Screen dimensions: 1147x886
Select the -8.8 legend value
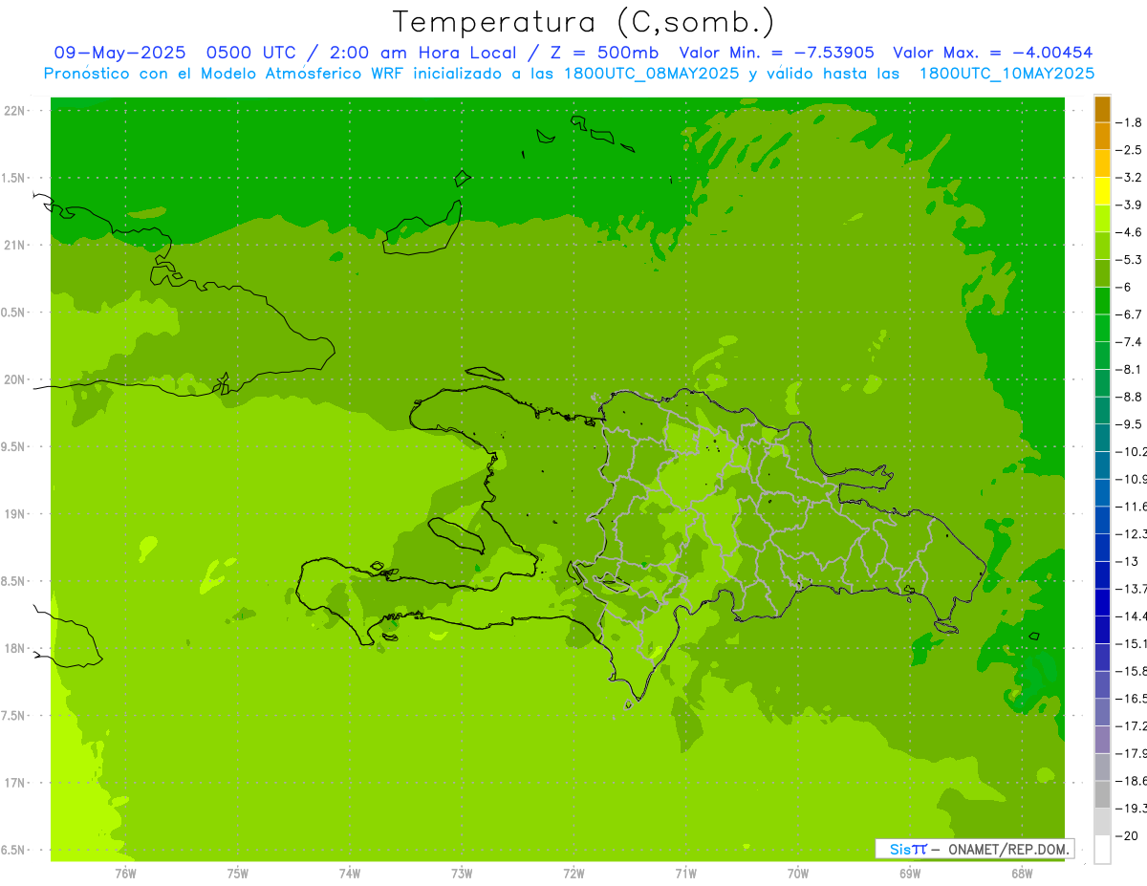pyautogui.click(x=1129, y=397)
